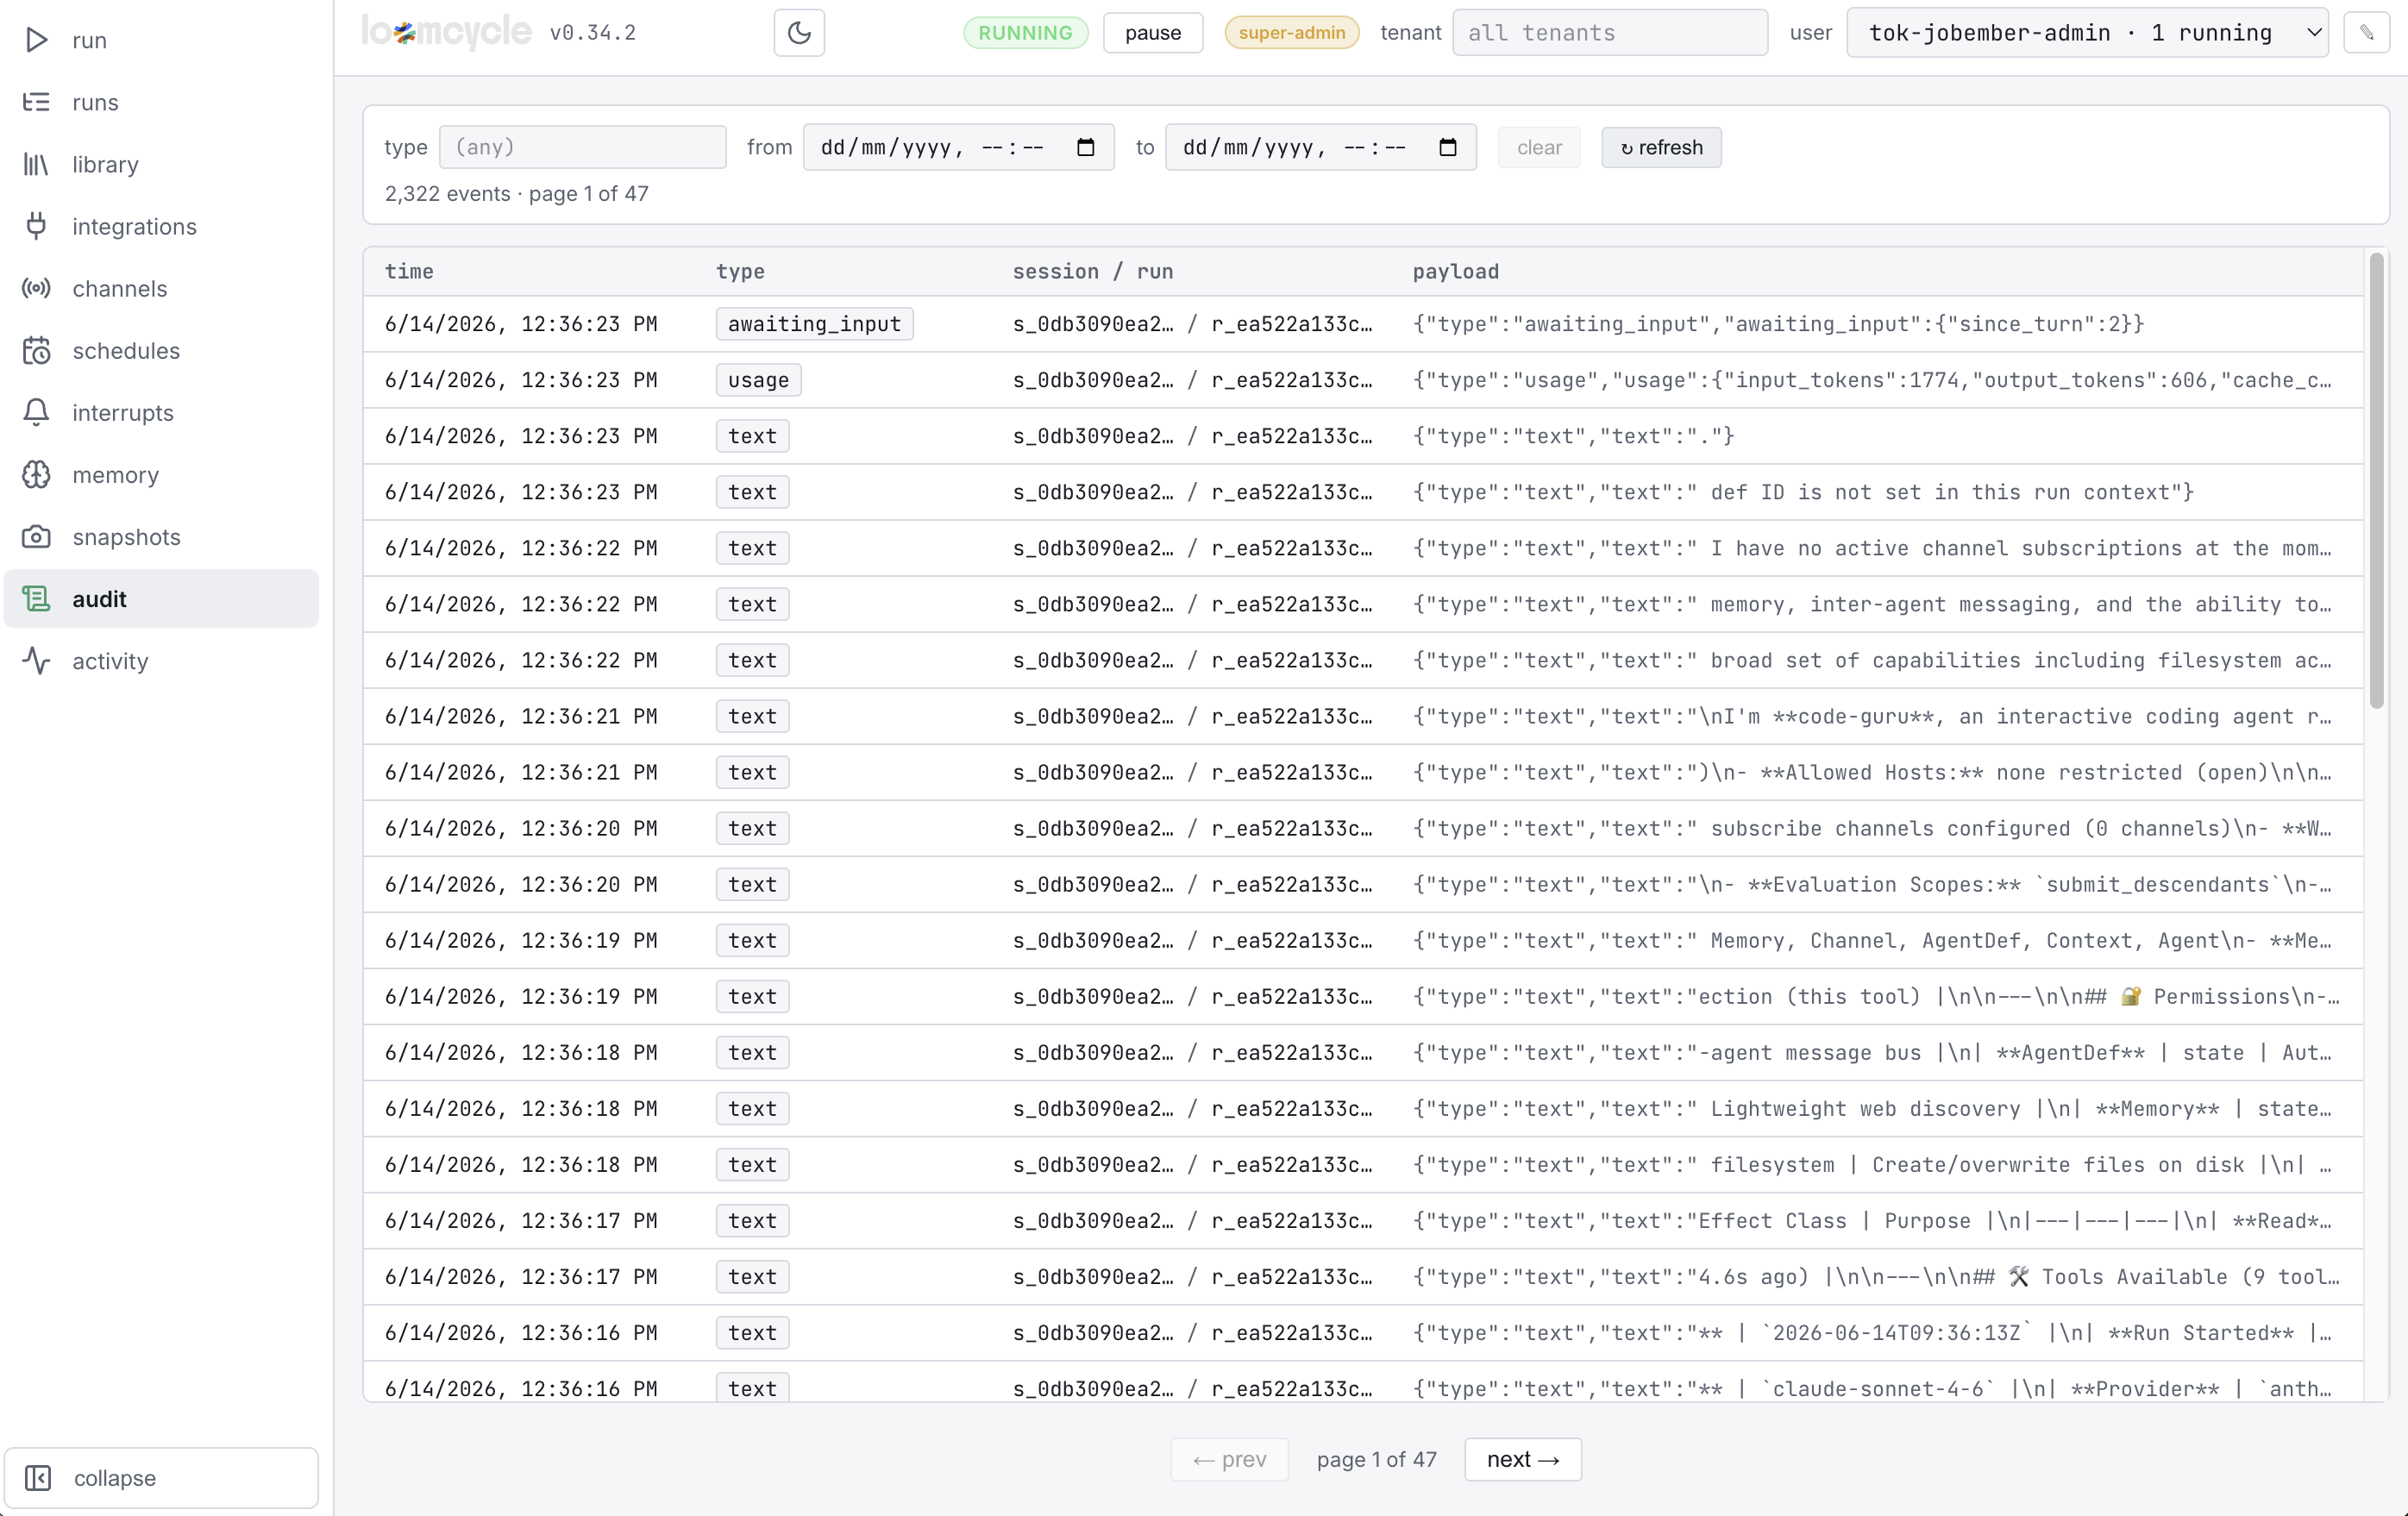Image resolution: width=2408 pixels, height=1516 pixels.
Task: Click the all tenants input field
Action: pos(1609,33)
